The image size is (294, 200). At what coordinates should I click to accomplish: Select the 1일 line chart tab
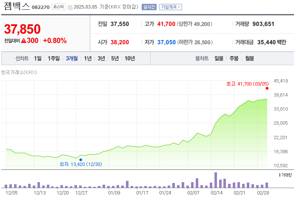point(38,58)
